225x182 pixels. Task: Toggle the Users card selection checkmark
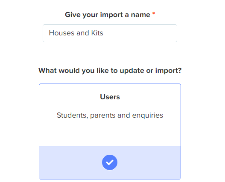(x=110, y=162)
